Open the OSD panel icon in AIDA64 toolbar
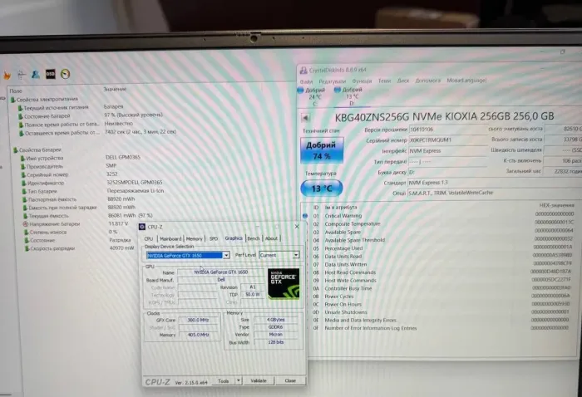This screenshot has width=582, height=397. tap(51, 74)
